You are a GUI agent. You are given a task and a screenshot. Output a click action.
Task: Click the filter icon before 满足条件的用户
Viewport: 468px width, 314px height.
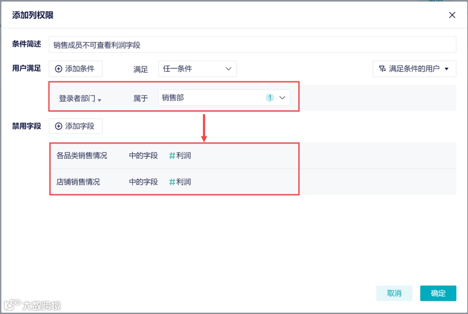pos(383,68)
